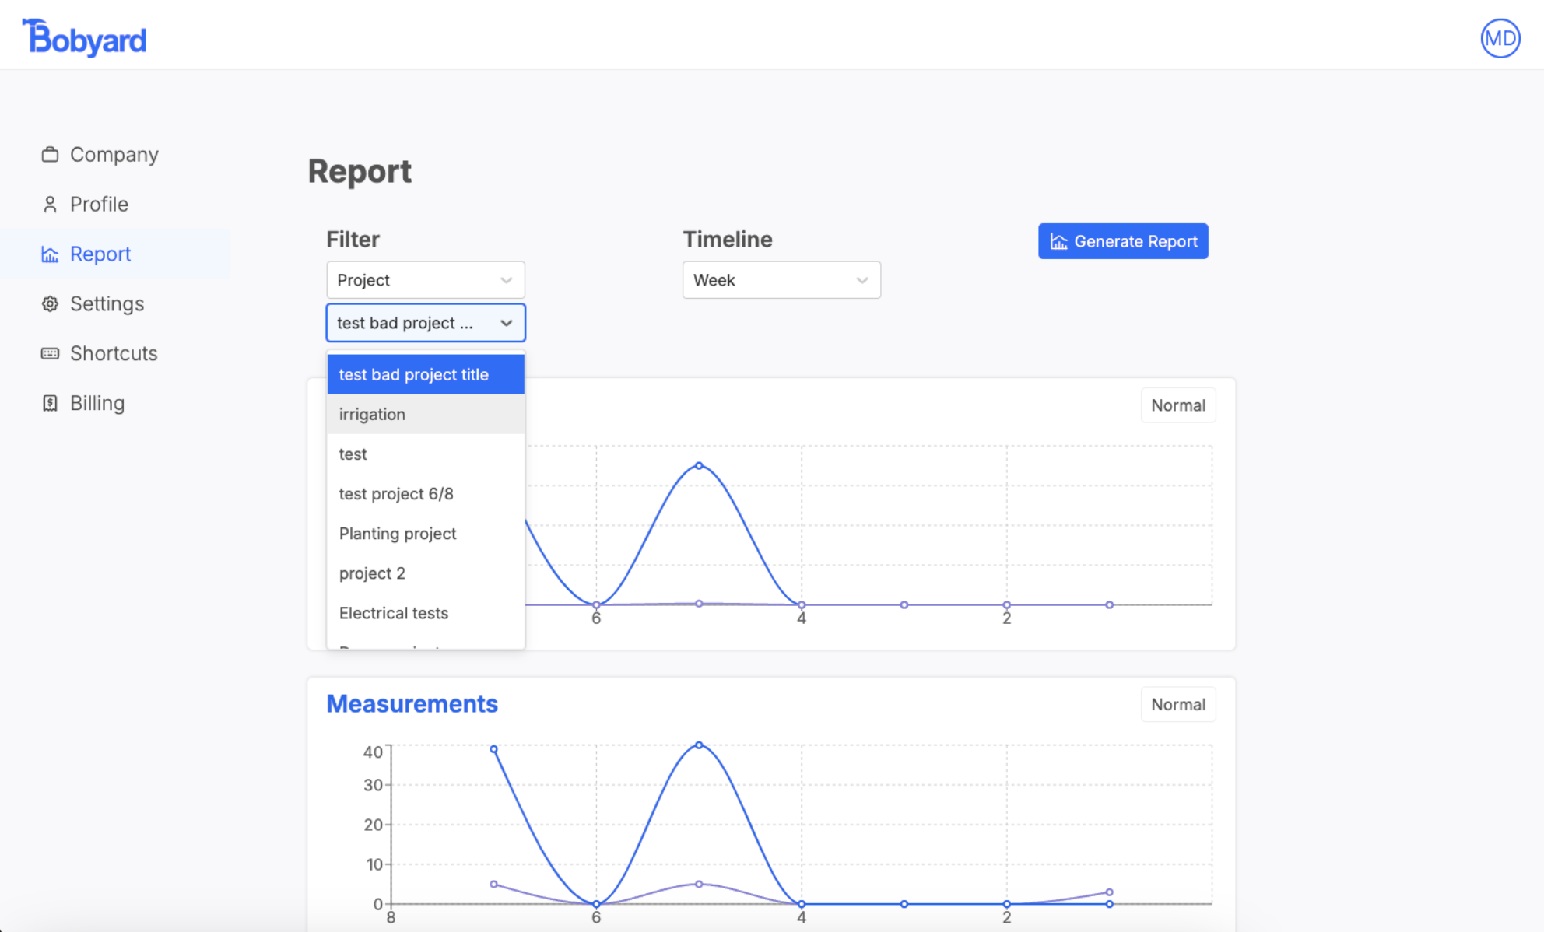Click the Billing receipt icon

pos(50,404)
